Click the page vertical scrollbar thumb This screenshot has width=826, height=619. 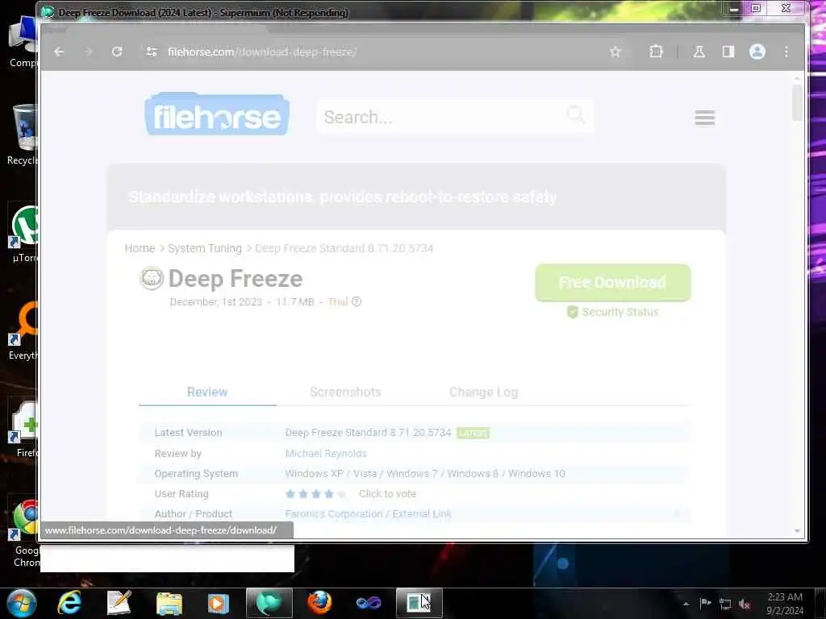pyautogui.click(x=797, y=102)
